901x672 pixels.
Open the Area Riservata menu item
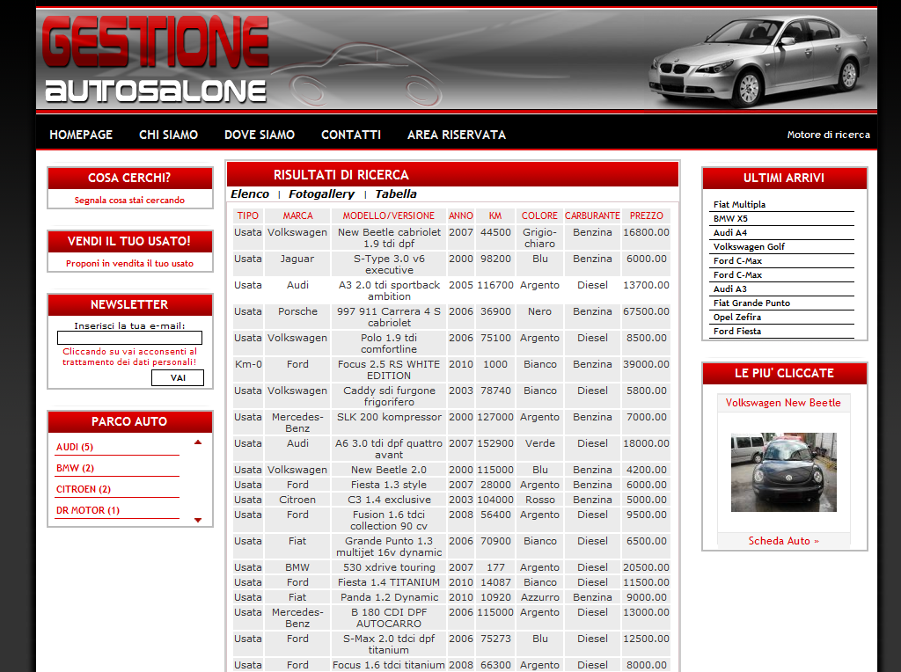[457, 135]
